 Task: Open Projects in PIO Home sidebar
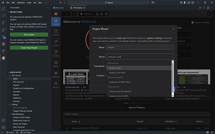click(56, 32)
